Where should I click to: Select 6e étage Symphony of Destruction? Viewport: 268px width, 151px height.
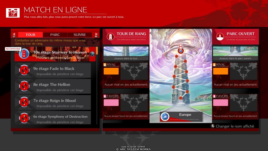coord(53,118)
